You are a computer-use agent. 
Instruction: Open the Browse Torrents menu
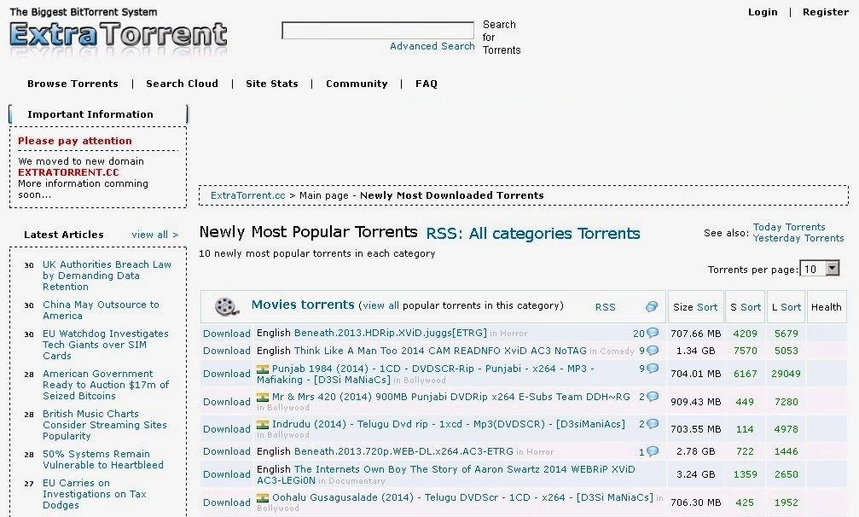(x=73, y=84)
